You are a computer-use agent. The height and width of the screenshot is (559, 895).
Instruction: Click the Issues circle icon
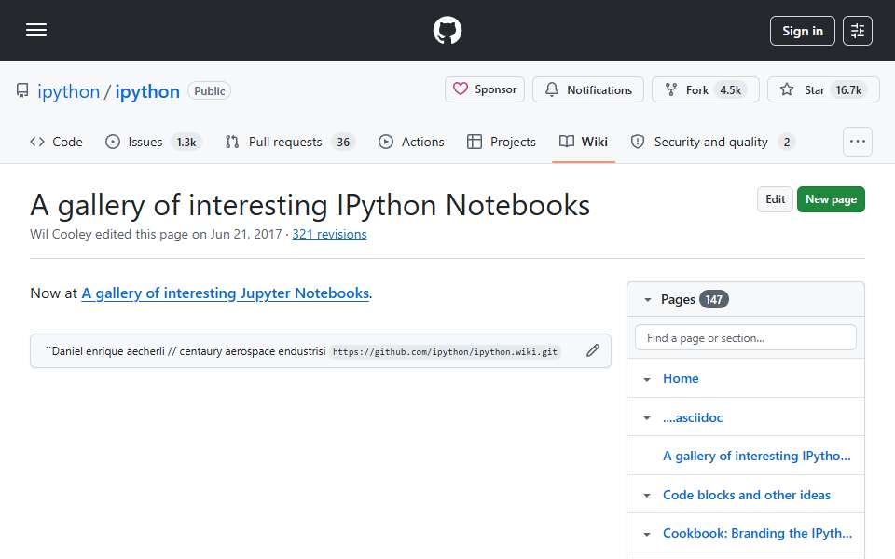coord(113,142)
